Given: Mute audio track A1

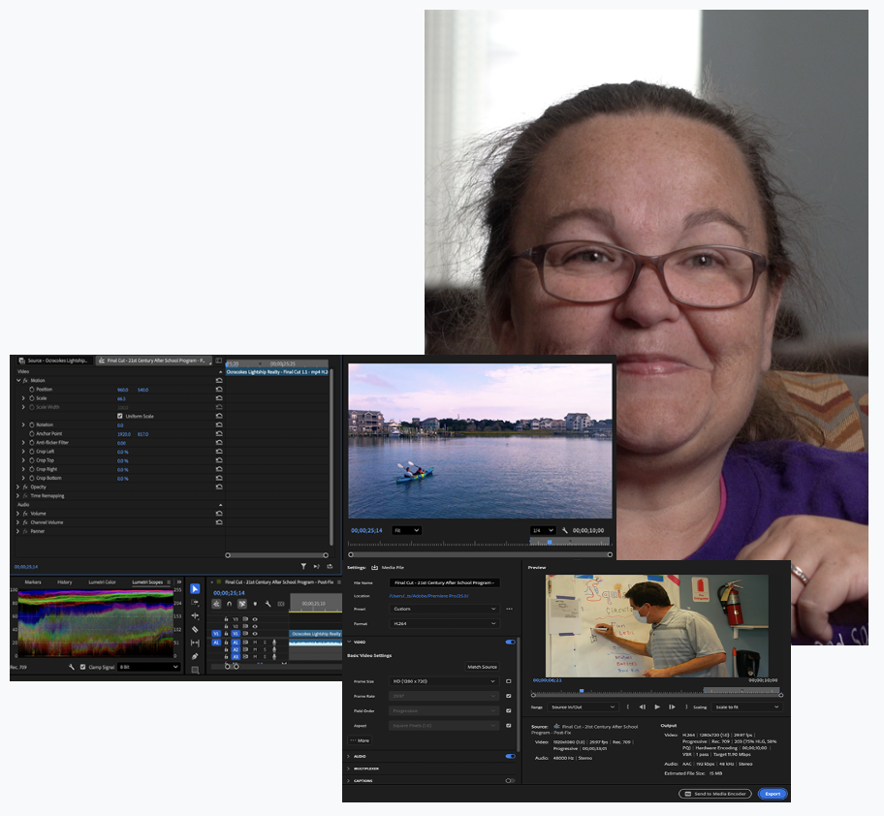Looking at the screenshot, I should click(255, 642).
